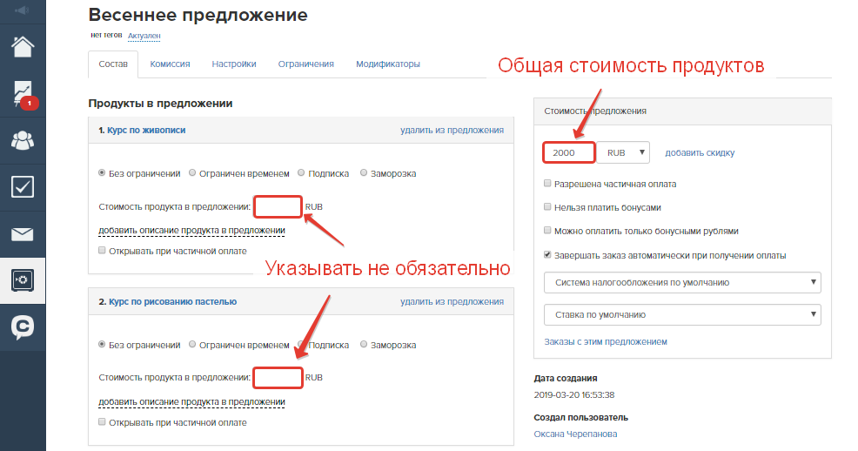Switch to the Модификаторы tab
Screen dimensions: 858x451
tap(388, 64)
